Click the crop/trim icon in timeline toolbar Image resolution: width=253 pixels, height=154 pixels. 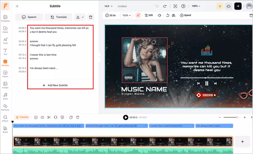56,117
